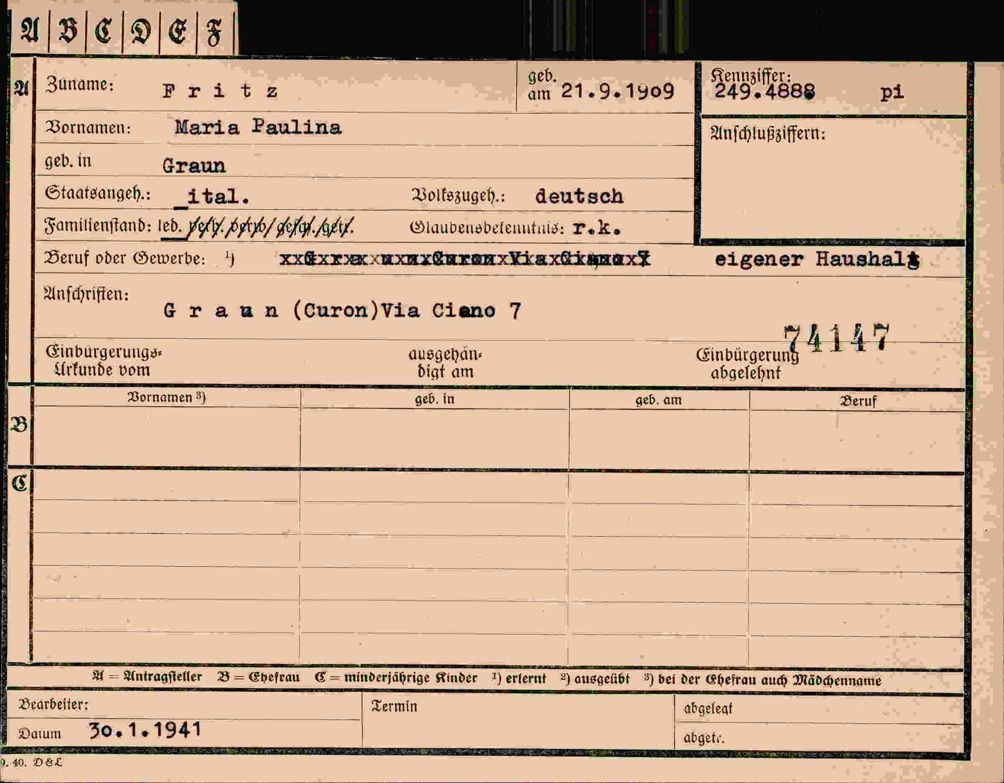Click the 'Termin' label

395,706
